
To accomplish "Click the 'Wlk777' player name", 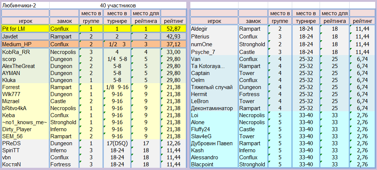I will point(25,94).
